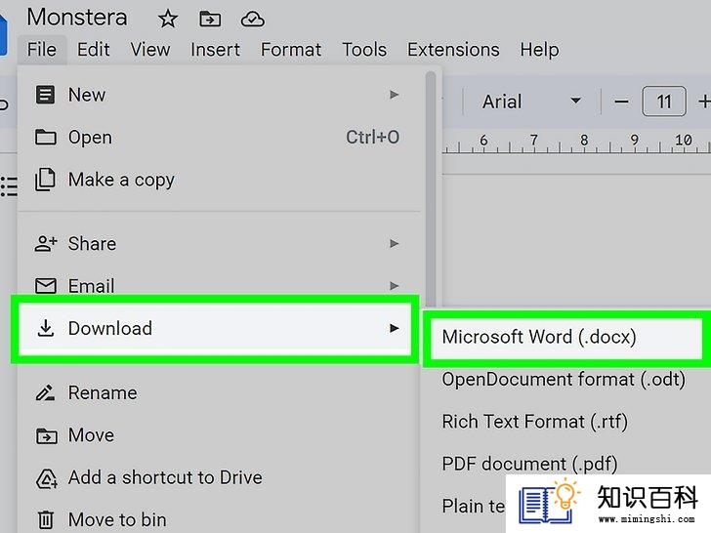Click the Download arrow icon

click(x=45, y=328)
